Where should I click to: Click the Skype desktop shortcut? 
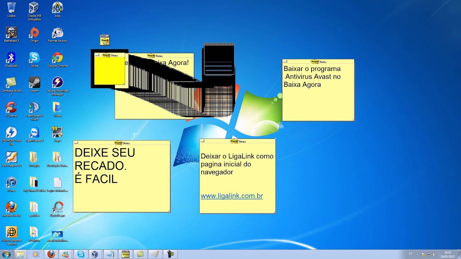[34, 59]
